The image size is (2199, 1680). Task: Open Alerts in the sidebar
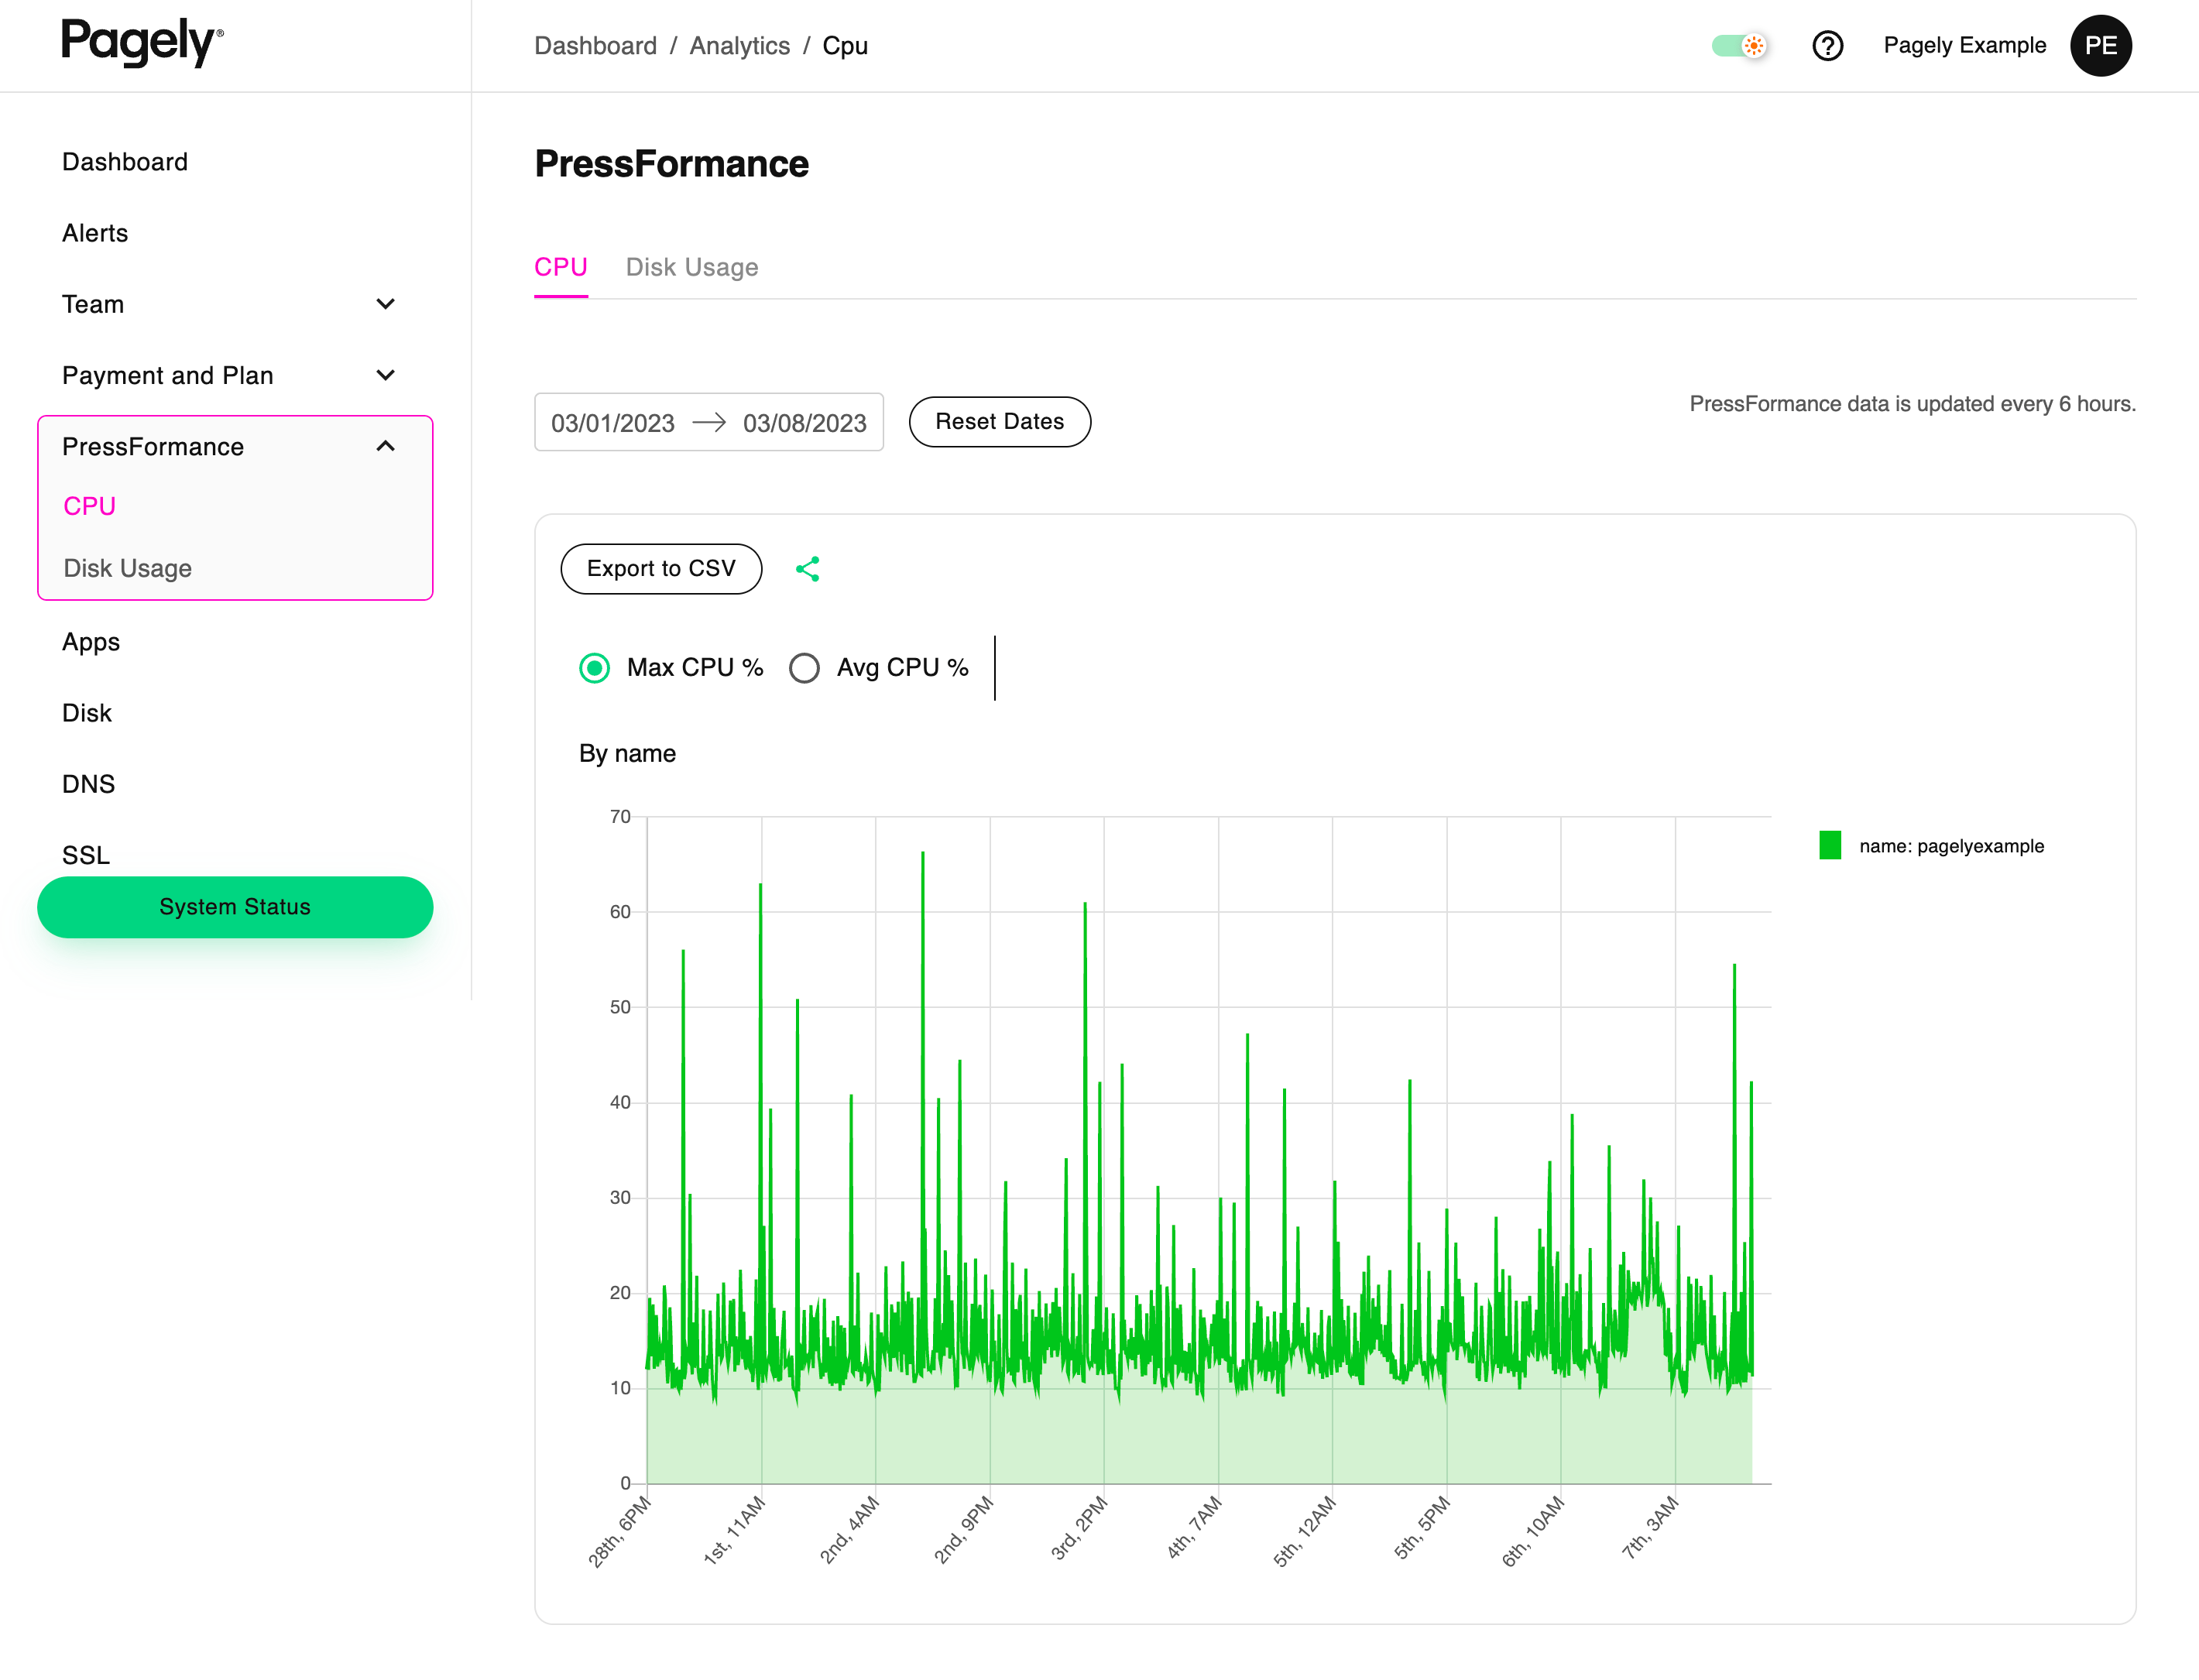(x=95, y=233)
